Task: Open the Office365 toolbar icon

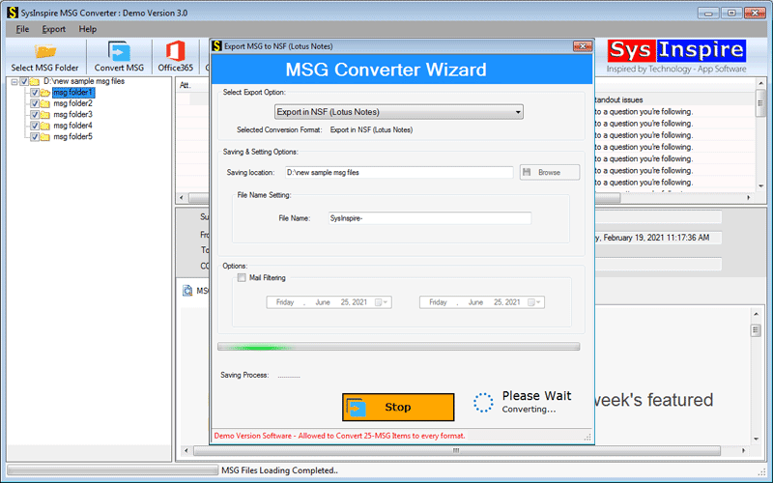Action: [175, 52]
